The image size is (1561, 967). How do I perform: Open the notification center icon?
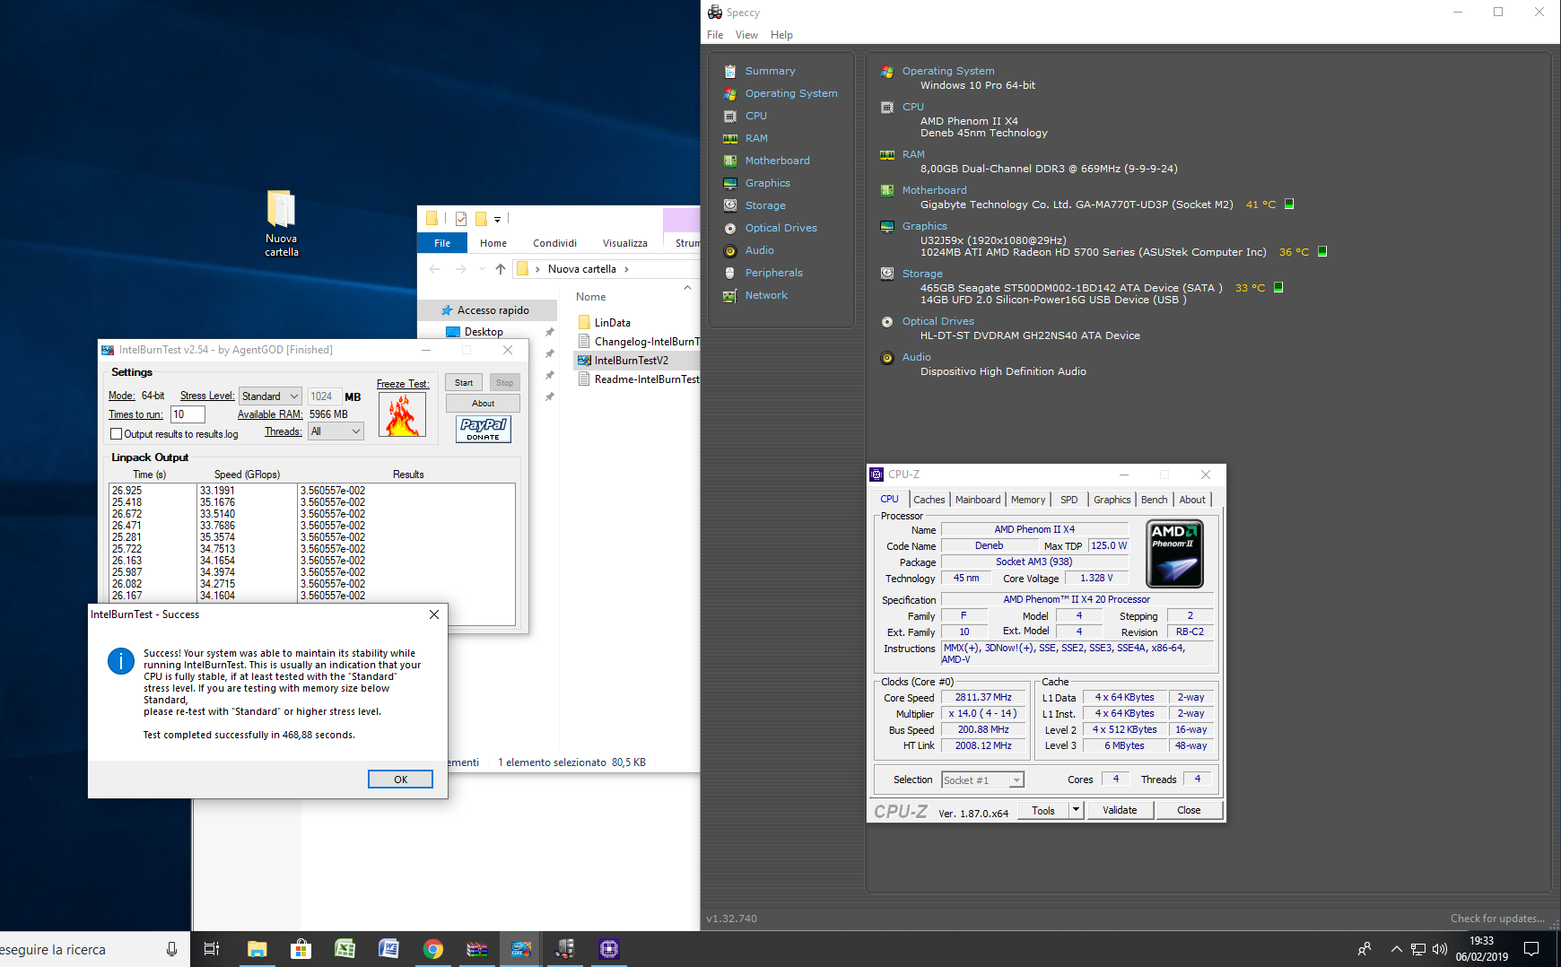tap(1531, 949)
